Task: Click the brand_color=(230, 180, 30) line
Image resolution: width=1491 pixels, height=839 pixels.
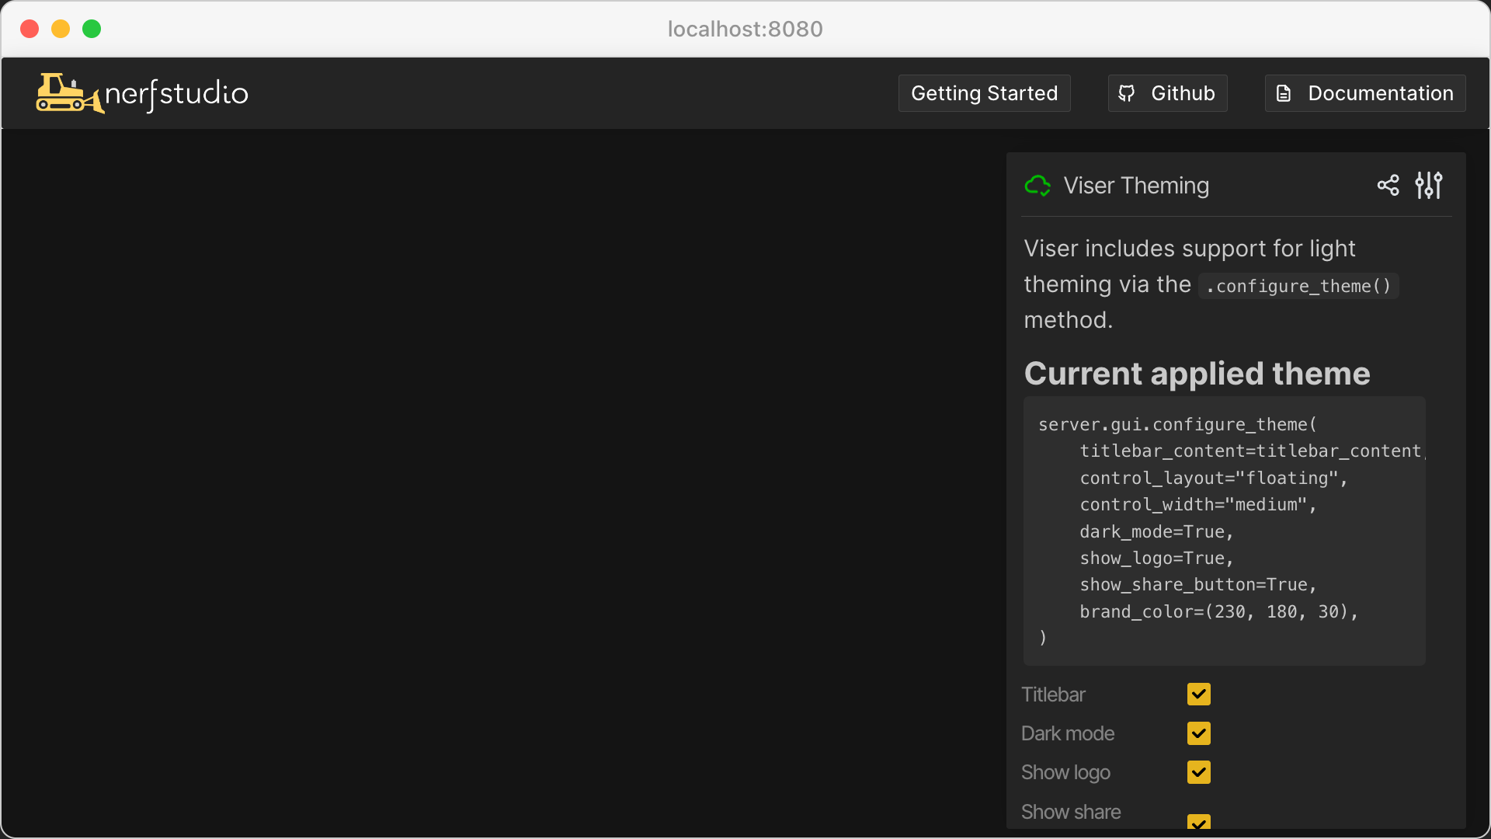Action: (x=1218, y=612)
